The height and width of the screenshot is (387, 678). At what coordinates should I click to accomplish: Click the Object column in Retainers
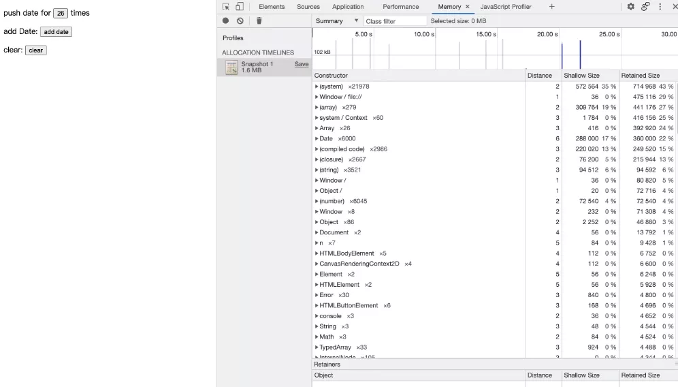419,375
